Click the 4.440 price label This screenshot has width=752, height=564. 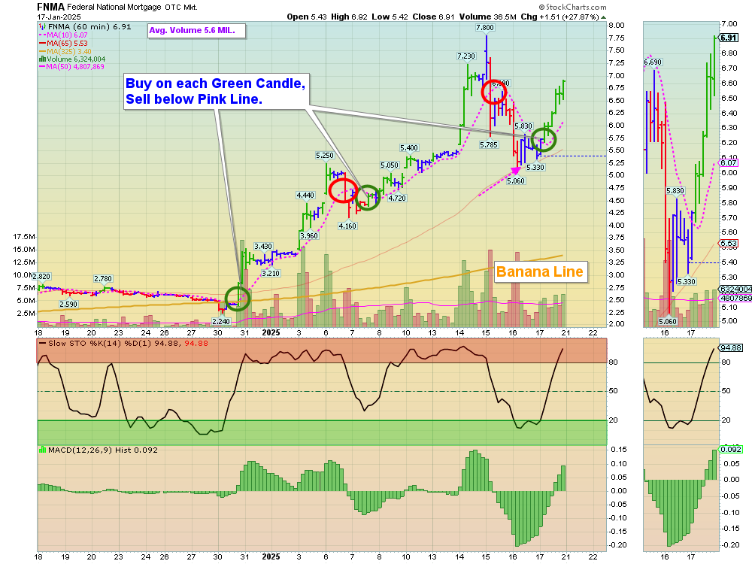[305, 196]
